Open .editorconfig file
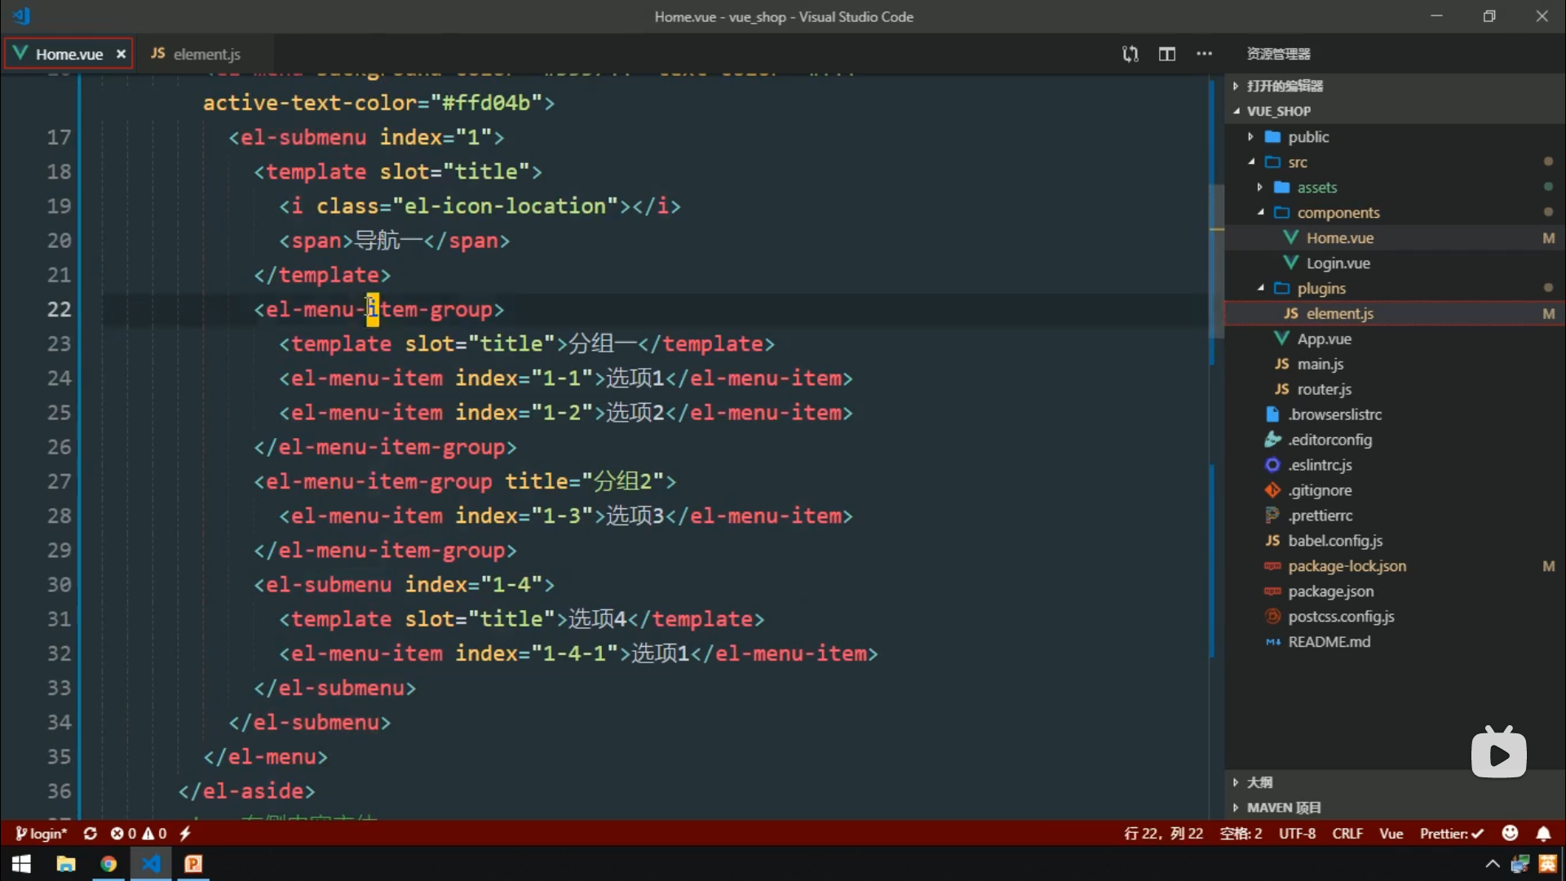This screenshot has width=1566, height=881. tap(1329, 440)
